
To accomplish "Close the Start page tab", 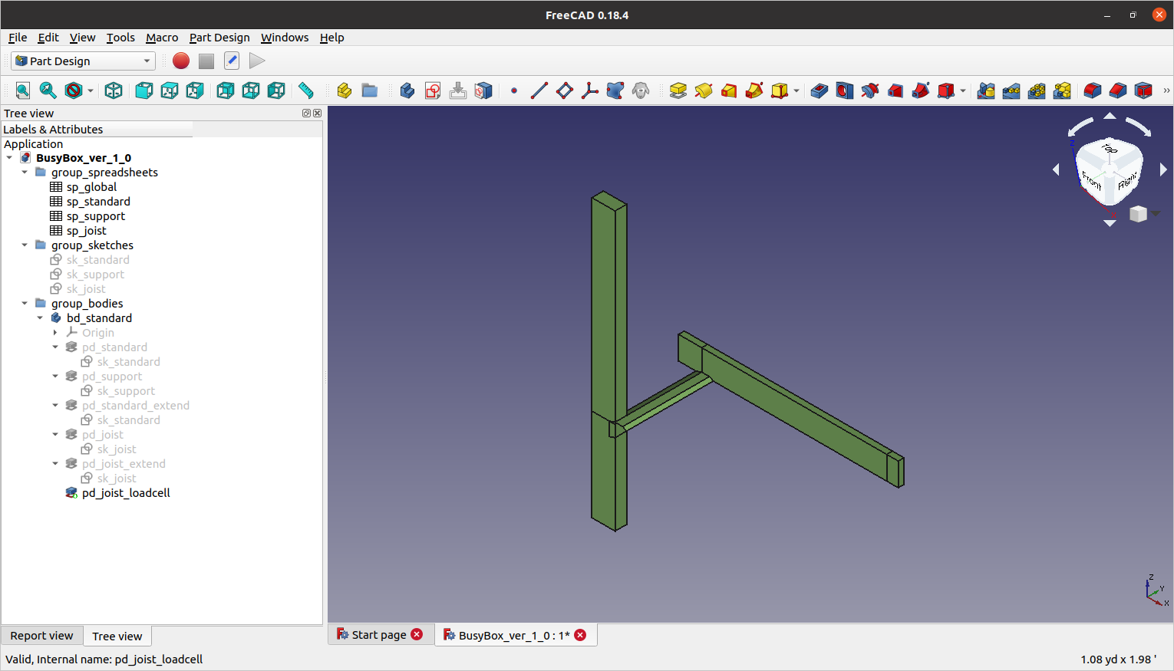I will [417, 634].
